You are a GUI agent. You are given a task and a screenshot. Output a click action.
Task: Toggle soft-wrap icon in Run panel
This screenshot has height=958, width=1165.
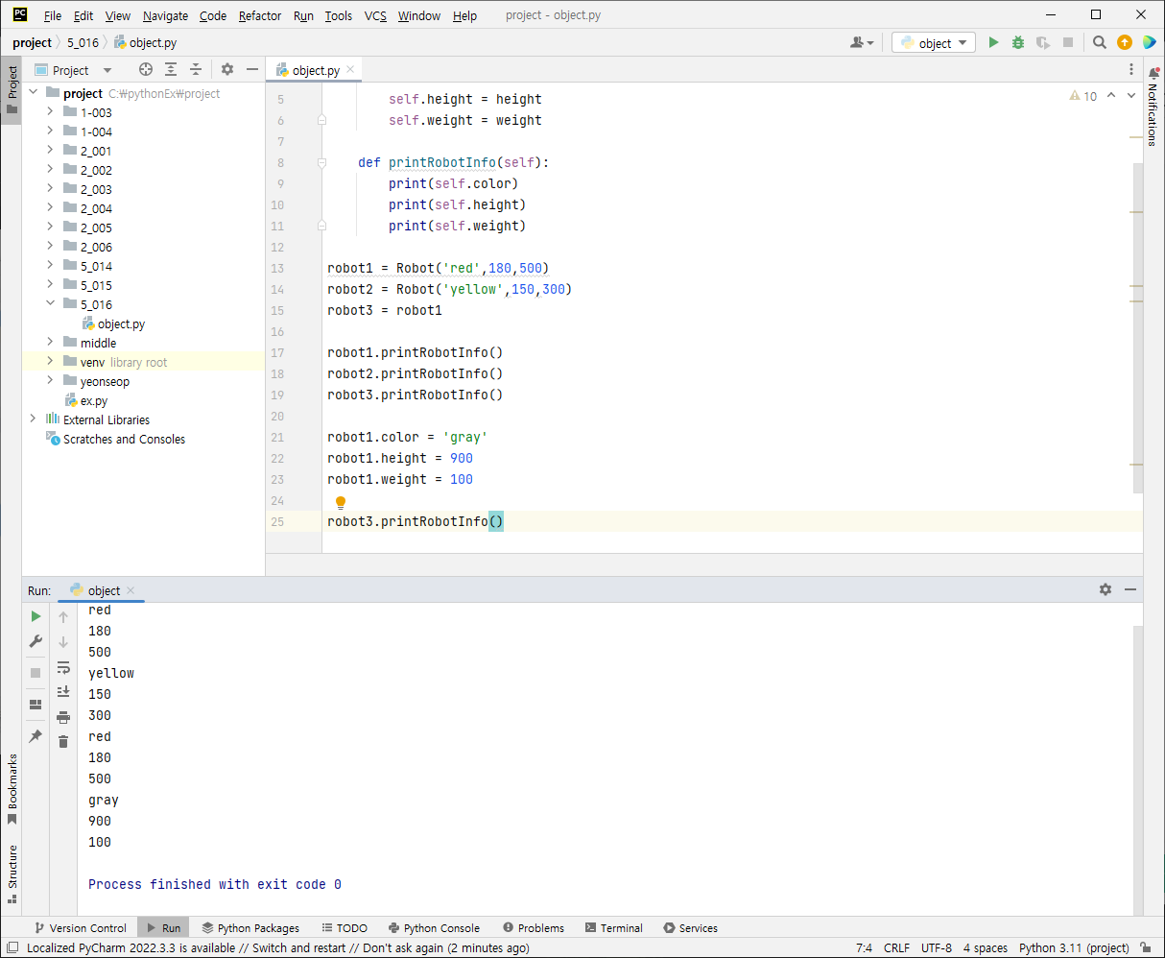(x=63, y=667)
